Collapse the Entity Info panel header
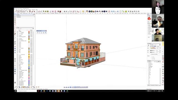178x100 pixels. coord(25,16)
